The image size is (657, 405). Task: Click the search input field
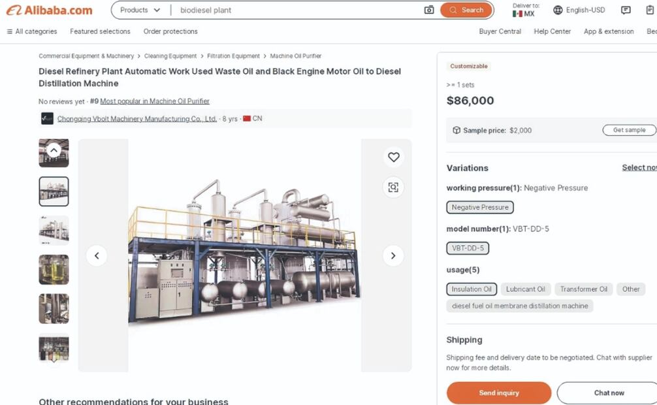click(297, 10)
